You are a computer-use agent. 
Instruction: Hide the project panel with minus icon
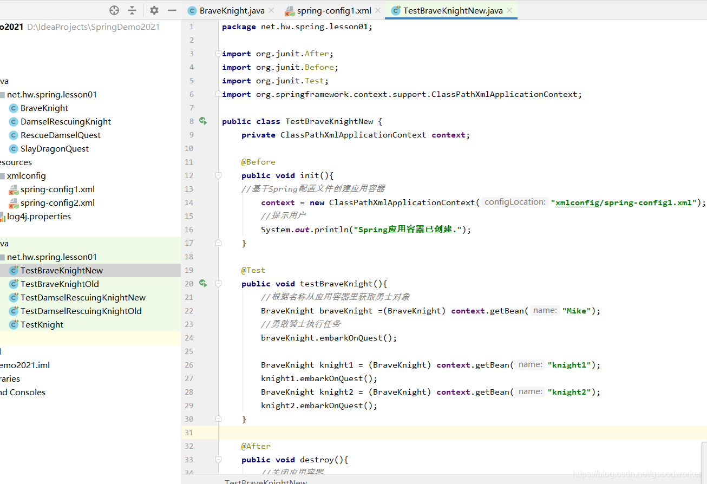(x=172, y=10)
